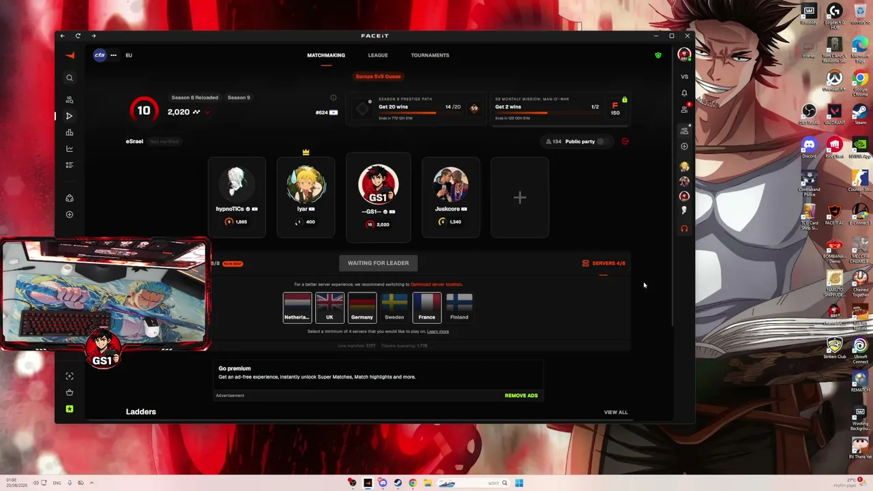
Task: Open the list feed sidebar icon
Action: click(x=70, y=165)
